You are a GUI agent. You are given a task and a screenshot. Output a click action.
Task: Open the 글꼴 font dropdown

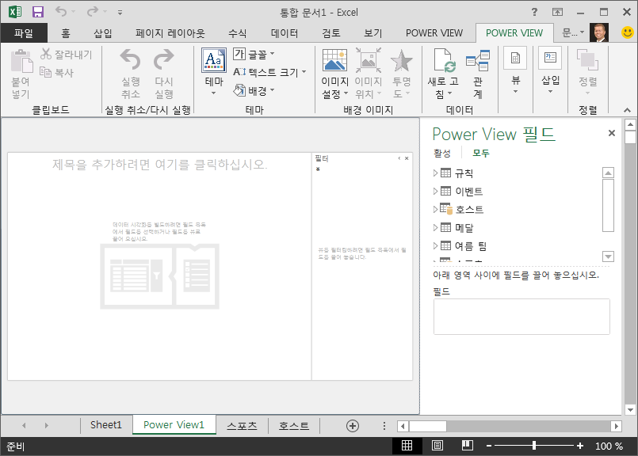254,54
